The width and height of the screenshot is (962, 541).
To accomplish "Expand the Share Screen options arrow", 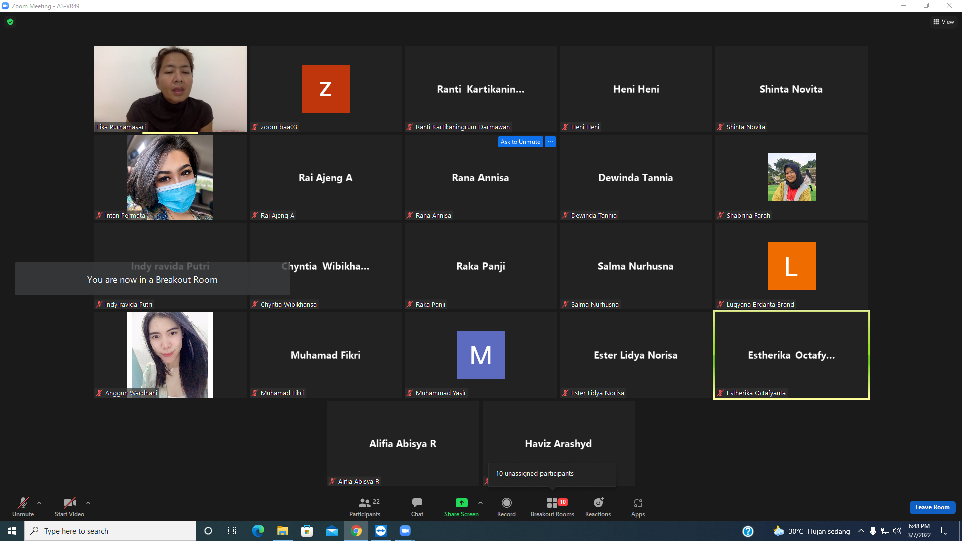I will [x=480, y=503].
